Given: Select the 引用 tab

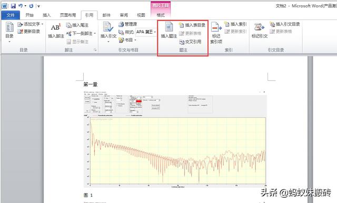Looking at the screenshot, I should point(89,15).
